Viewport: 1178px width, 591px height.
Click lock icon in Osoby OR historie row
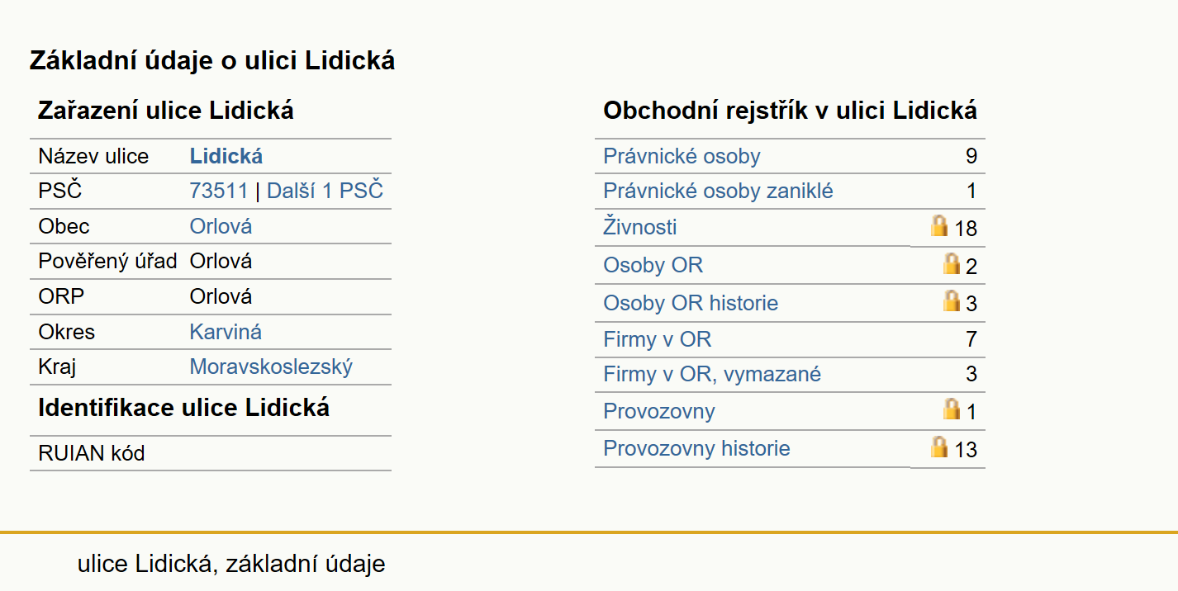pos(952,300)
